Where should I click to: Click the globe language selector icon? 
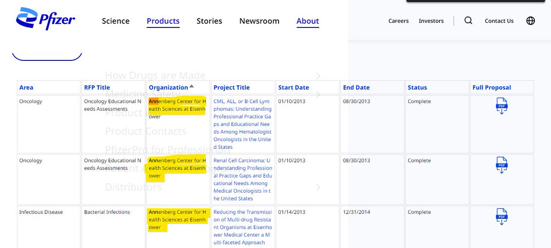coord(530,21)
